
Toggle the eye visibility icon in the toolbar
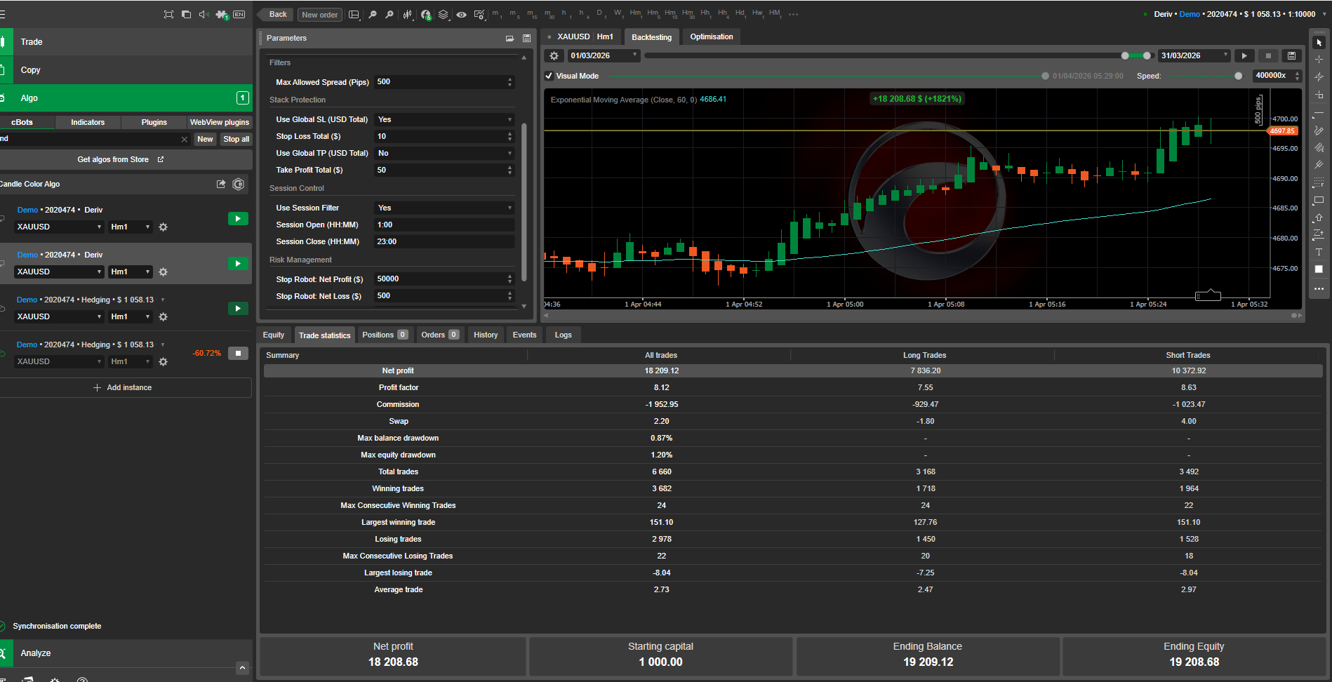click(x=461, y=15)
